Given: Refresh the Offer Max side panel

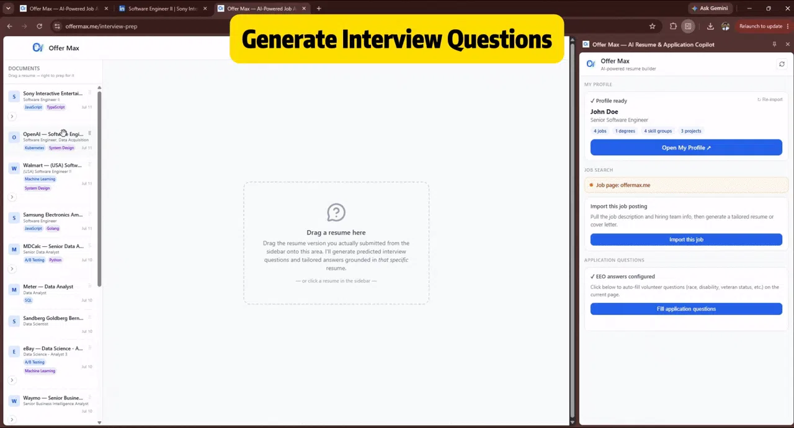Looking at the screenshot, I should (x=782, y=64).
